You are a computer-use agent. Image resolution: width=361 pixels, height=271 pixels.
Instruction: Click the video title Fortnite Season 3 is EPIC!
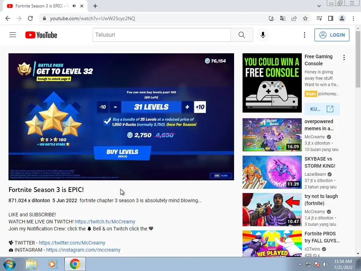pos(46,189)
